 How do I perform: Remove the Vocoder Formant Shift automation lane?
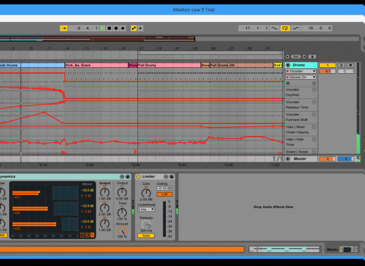point(314,114)
